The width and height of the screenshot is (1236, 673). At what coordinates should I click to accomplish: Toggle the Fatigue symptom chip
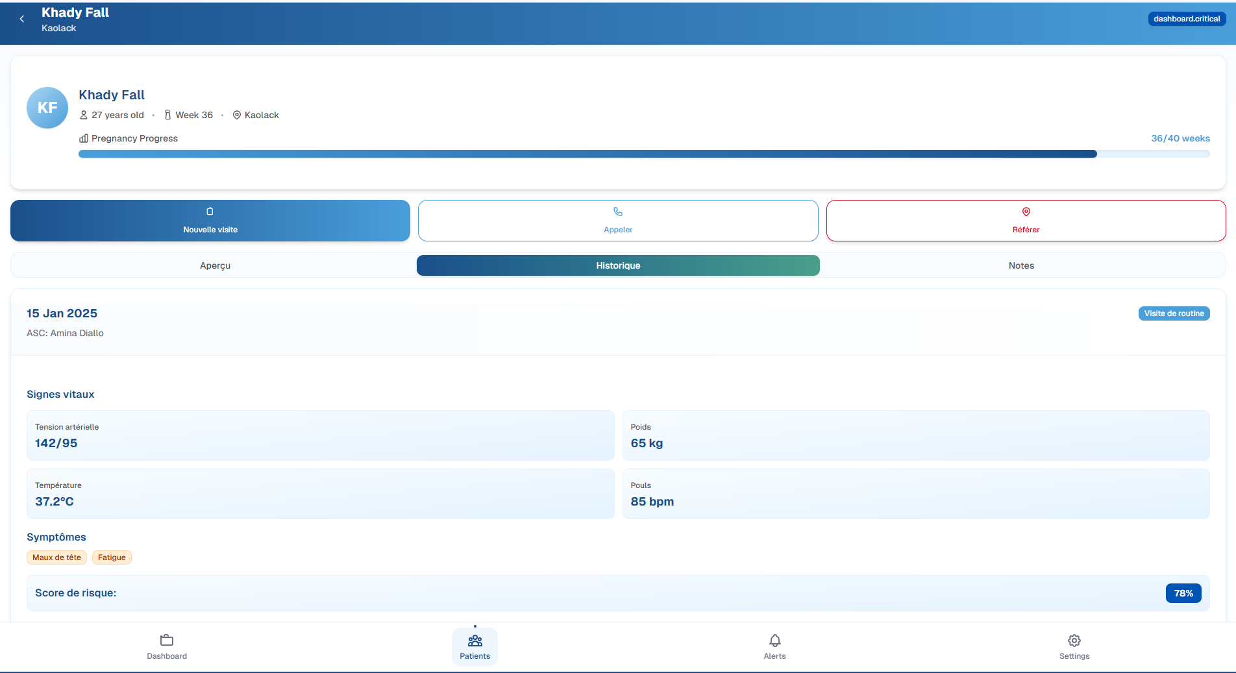(111, 557)
